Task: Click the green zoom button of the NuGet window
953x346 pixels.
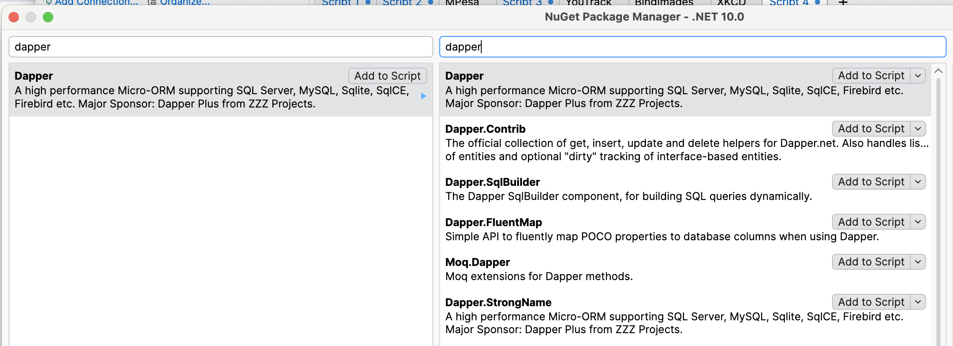Action: point(48,17)
